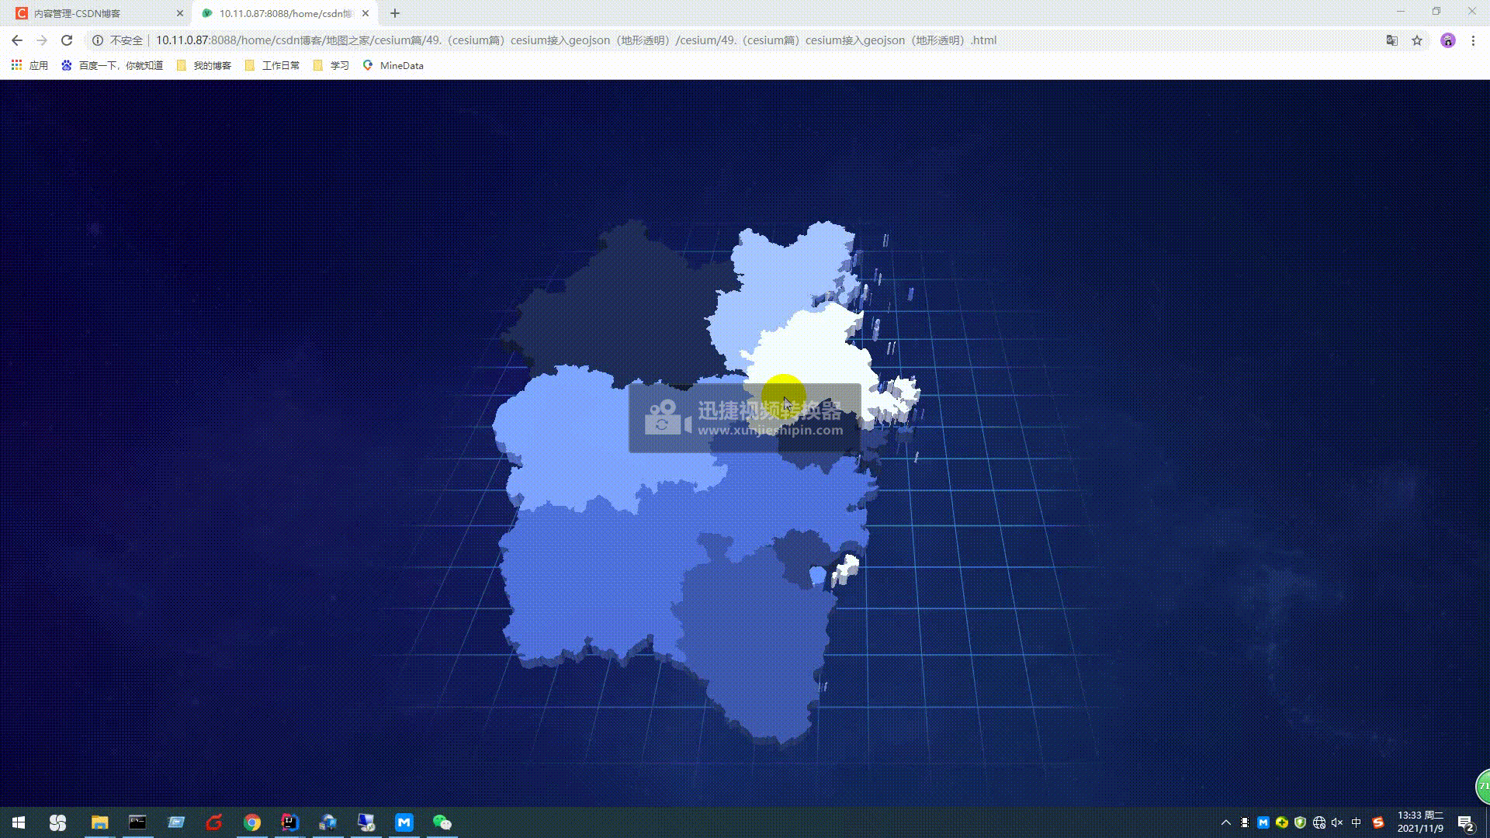Open the 我的博客 bookmark folder
The width and height of the screenshot is (1490, 838).
coord(204,65)
